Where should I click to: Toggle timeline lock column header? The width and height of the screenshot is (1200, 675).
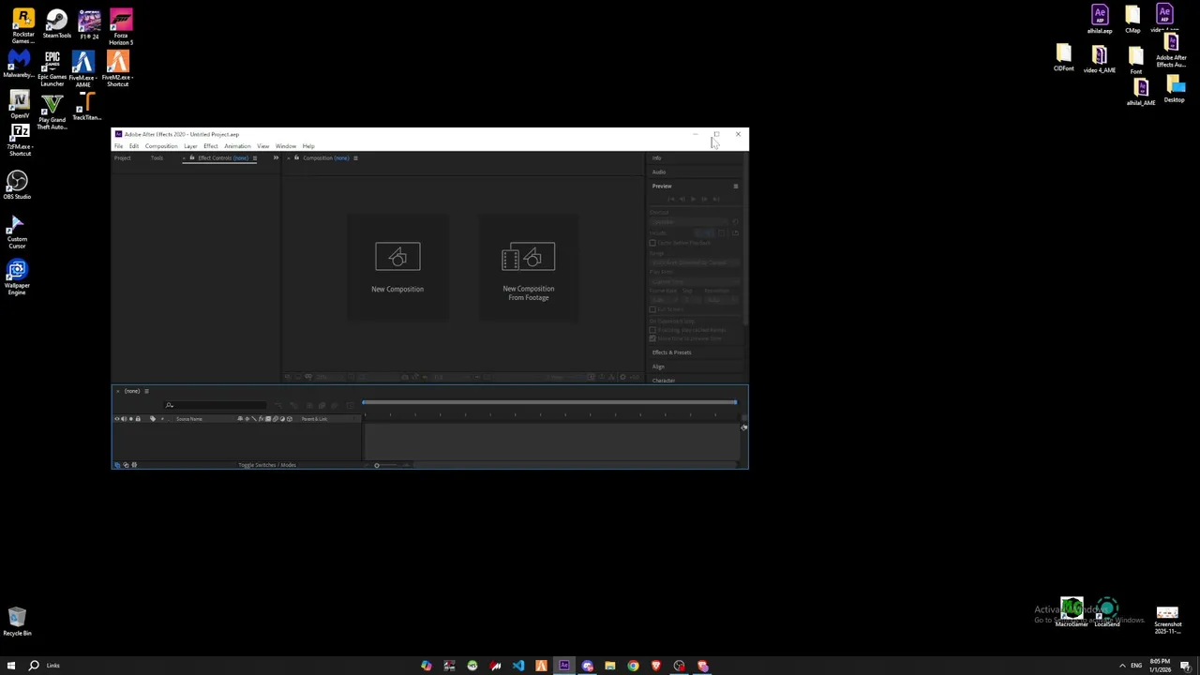(x=138, y=419)
